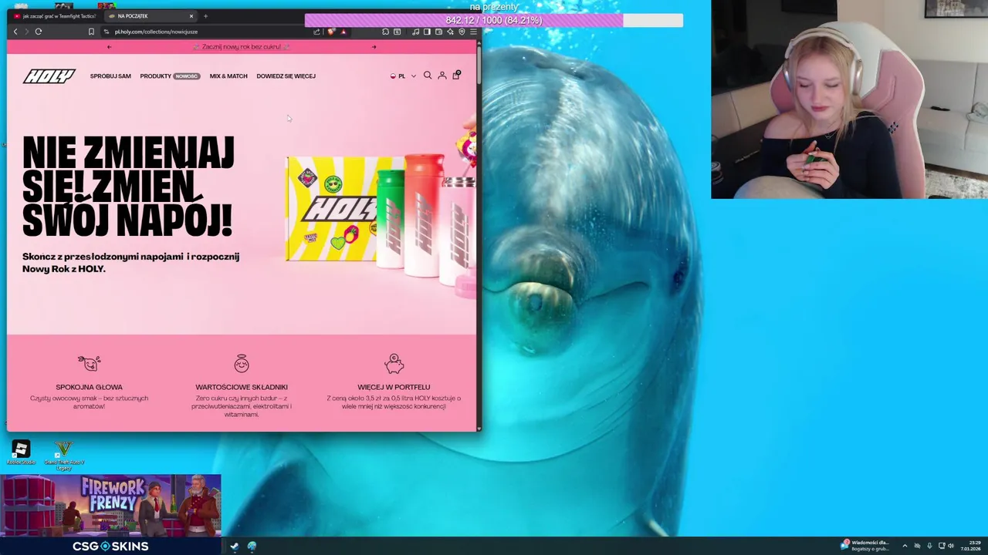988x555 pixels.
Task: Click the music note playlist icon in the toolbar
Action: pyautogui.click(x=415, y=32)
